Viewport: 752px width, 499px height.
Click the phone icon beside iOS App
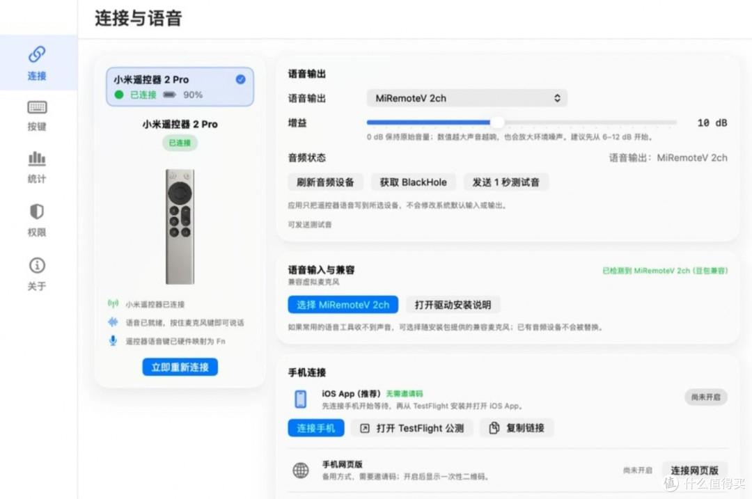[301, 399]
